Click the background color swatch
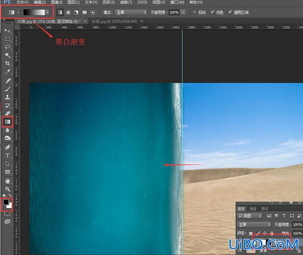 tap(10, 206)
